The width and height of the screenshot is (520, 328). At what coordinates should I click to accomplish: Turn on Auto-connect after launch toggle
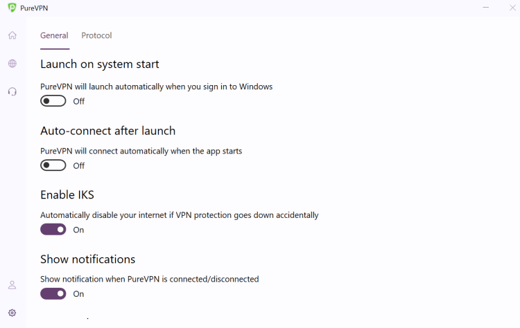53,165
